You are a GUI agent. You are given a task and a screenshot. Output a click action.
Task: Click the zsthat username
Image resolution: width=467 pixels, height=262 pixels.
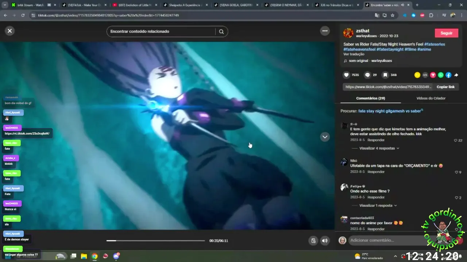tap(363, 31)
